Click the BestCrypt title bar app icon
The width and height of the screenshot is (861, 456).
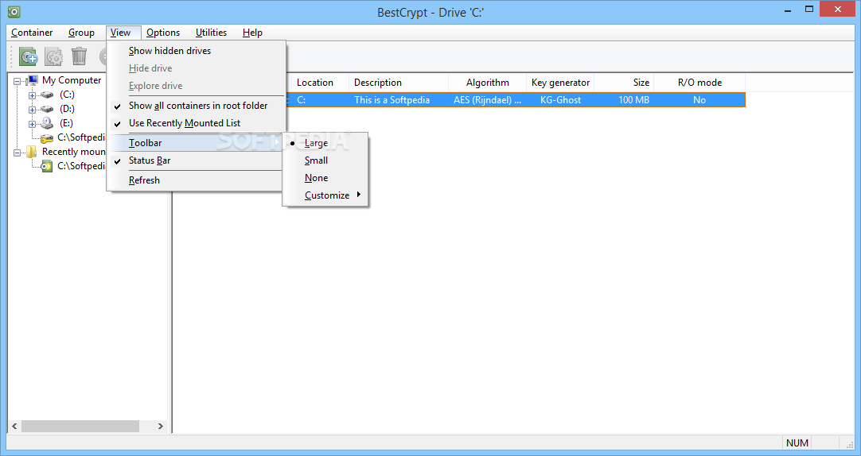click(14, 11)
